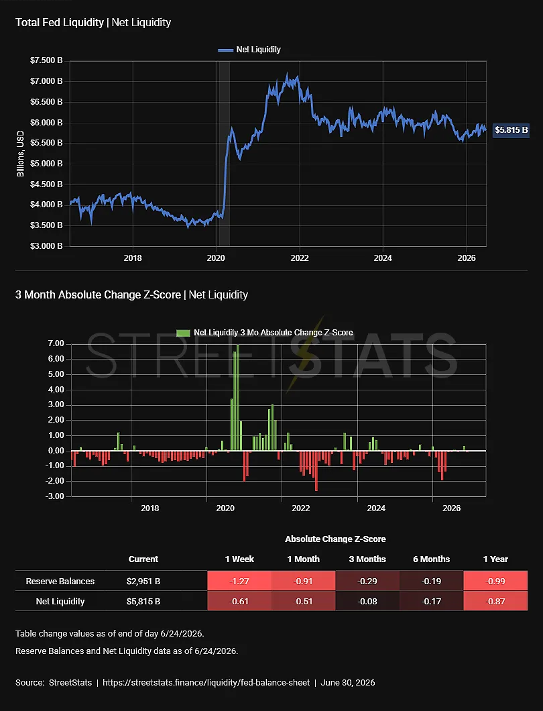The width and height of the screenshot is (543, 711).
Task: Click the StreetStats source name
Action: pyautogui.click(x=70, y=682)
